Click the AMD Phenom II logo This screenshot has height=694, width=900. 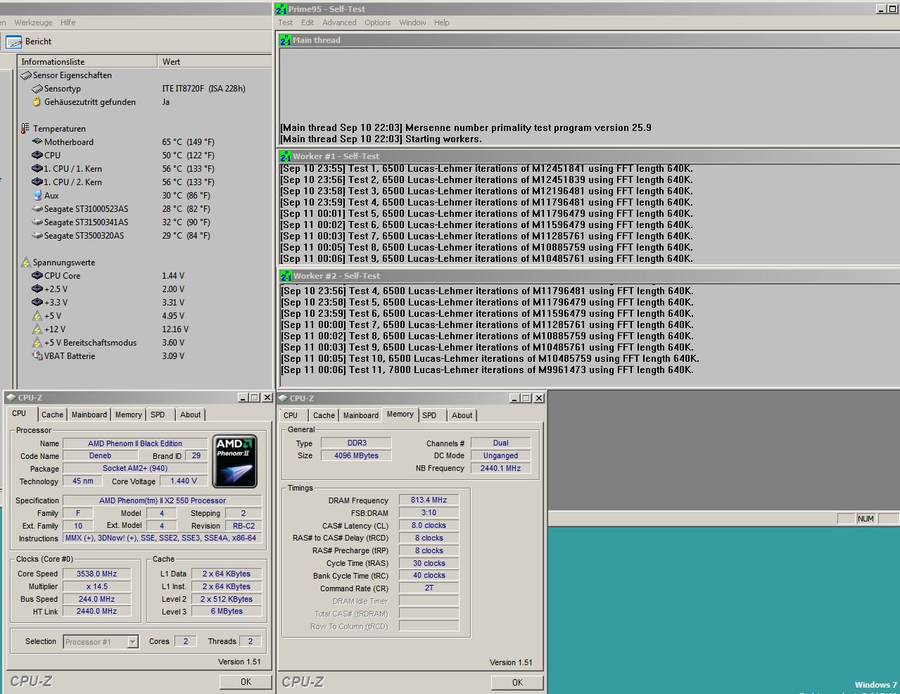[x=234, y=461]
